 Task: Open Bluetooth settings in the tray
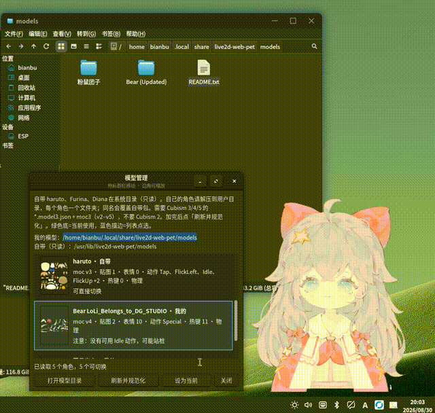coord(337,405)
